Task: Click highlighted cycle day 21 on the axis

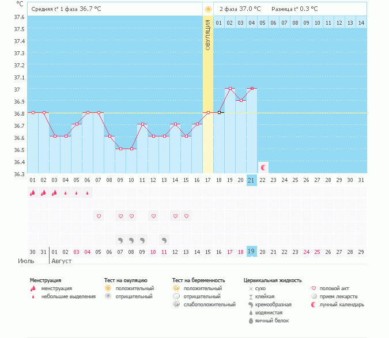Action: 252,180
